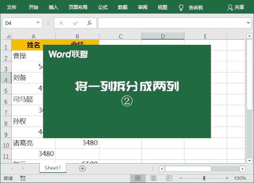The height and width of the screenshot is (183, 254).
Task: Click the zoom slider handle
Action: coord(204,178)
